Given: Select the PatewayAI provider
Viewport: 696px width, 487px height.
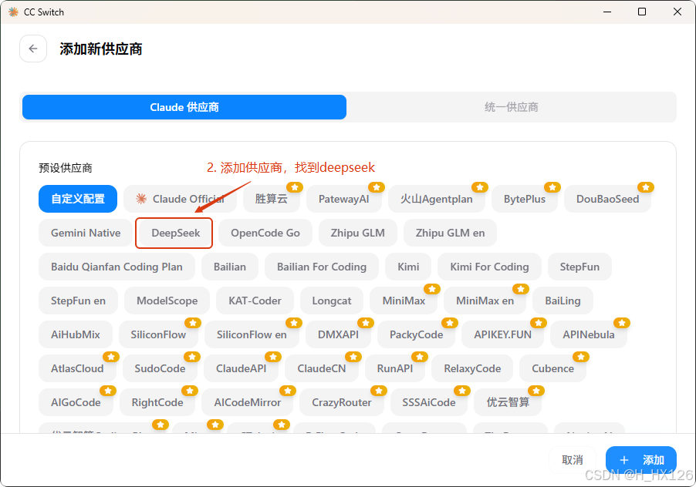Looking at the screenshot, I should (343, 199).
